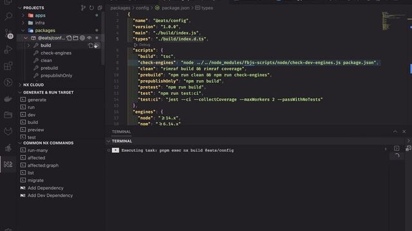
Task: Collapse the packages folder
Action: [x=23, y=31]
